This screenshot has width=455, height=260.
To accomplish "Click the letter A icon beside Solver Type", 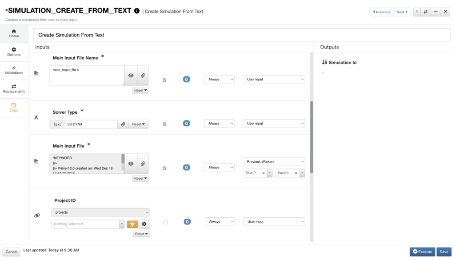I will 36,117.
